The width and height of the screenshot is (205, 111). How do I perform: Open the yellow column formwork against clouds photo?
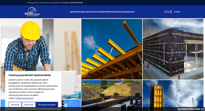pyautogui.click(x=173, y=96)
